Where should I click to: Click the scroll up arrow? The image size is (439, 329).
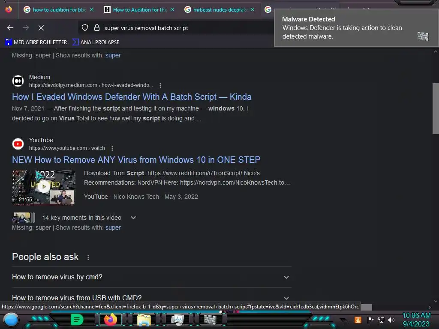(x=436, y=51)
